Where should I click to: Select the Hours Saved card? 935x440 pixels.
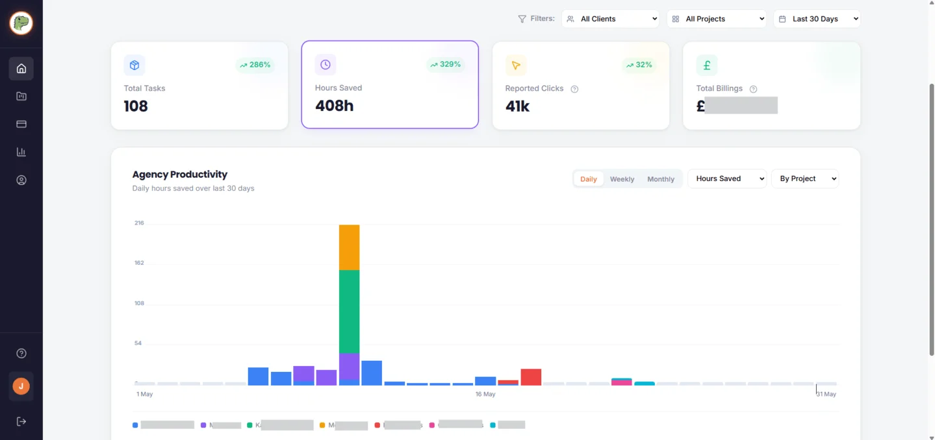click(390, 85)
